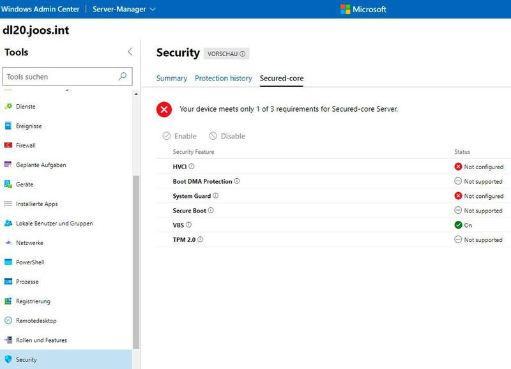Click the info icon next to HVCI
Screen dimensions: 511x369
pos(192,166)
